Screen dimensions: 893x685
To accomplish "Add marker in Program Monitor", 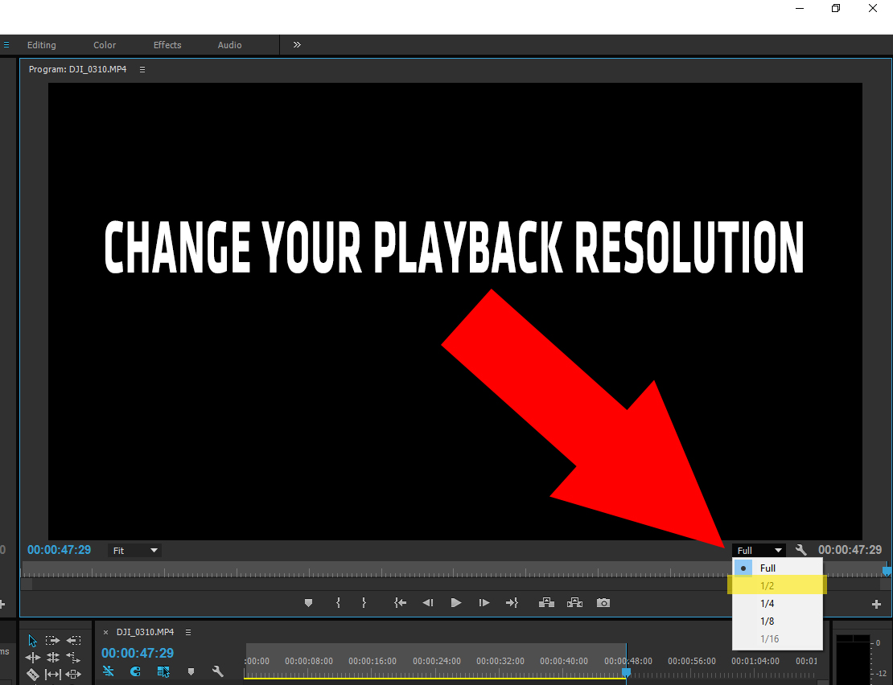I will pyautogui.click(x=309, y=602).
